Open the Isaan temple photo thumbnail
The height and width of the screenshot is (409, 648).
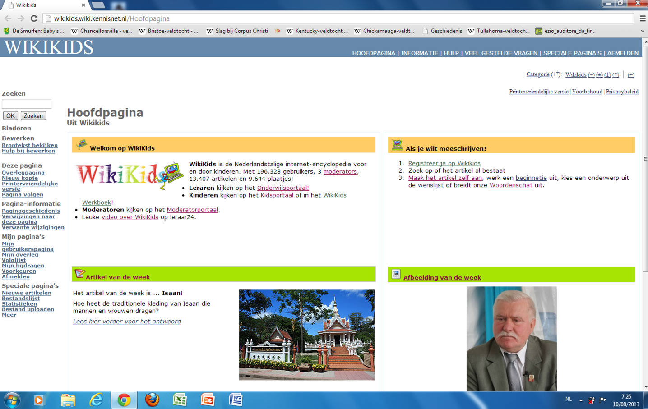coord(307,335)
